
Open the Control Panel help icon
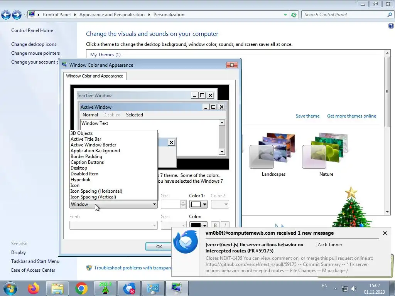(x=391, y=26)
